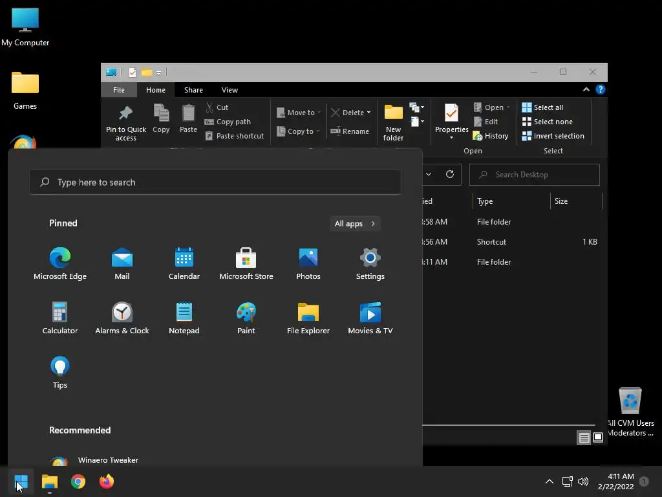Viewport: 662px width, 497px height.
Task: Click Copy path in the ribbon
Action: tap(228, 122)
